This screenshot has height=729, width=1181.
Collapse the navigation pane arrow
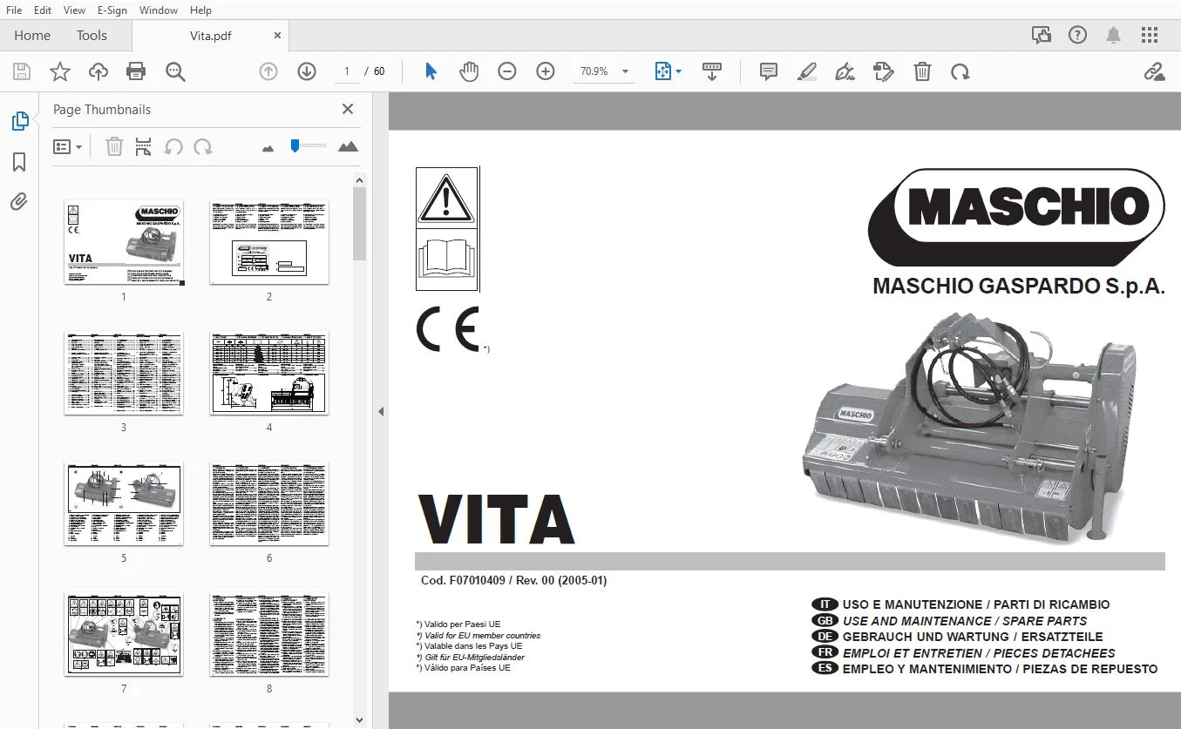pyautogui.click(x=381, y=412)
